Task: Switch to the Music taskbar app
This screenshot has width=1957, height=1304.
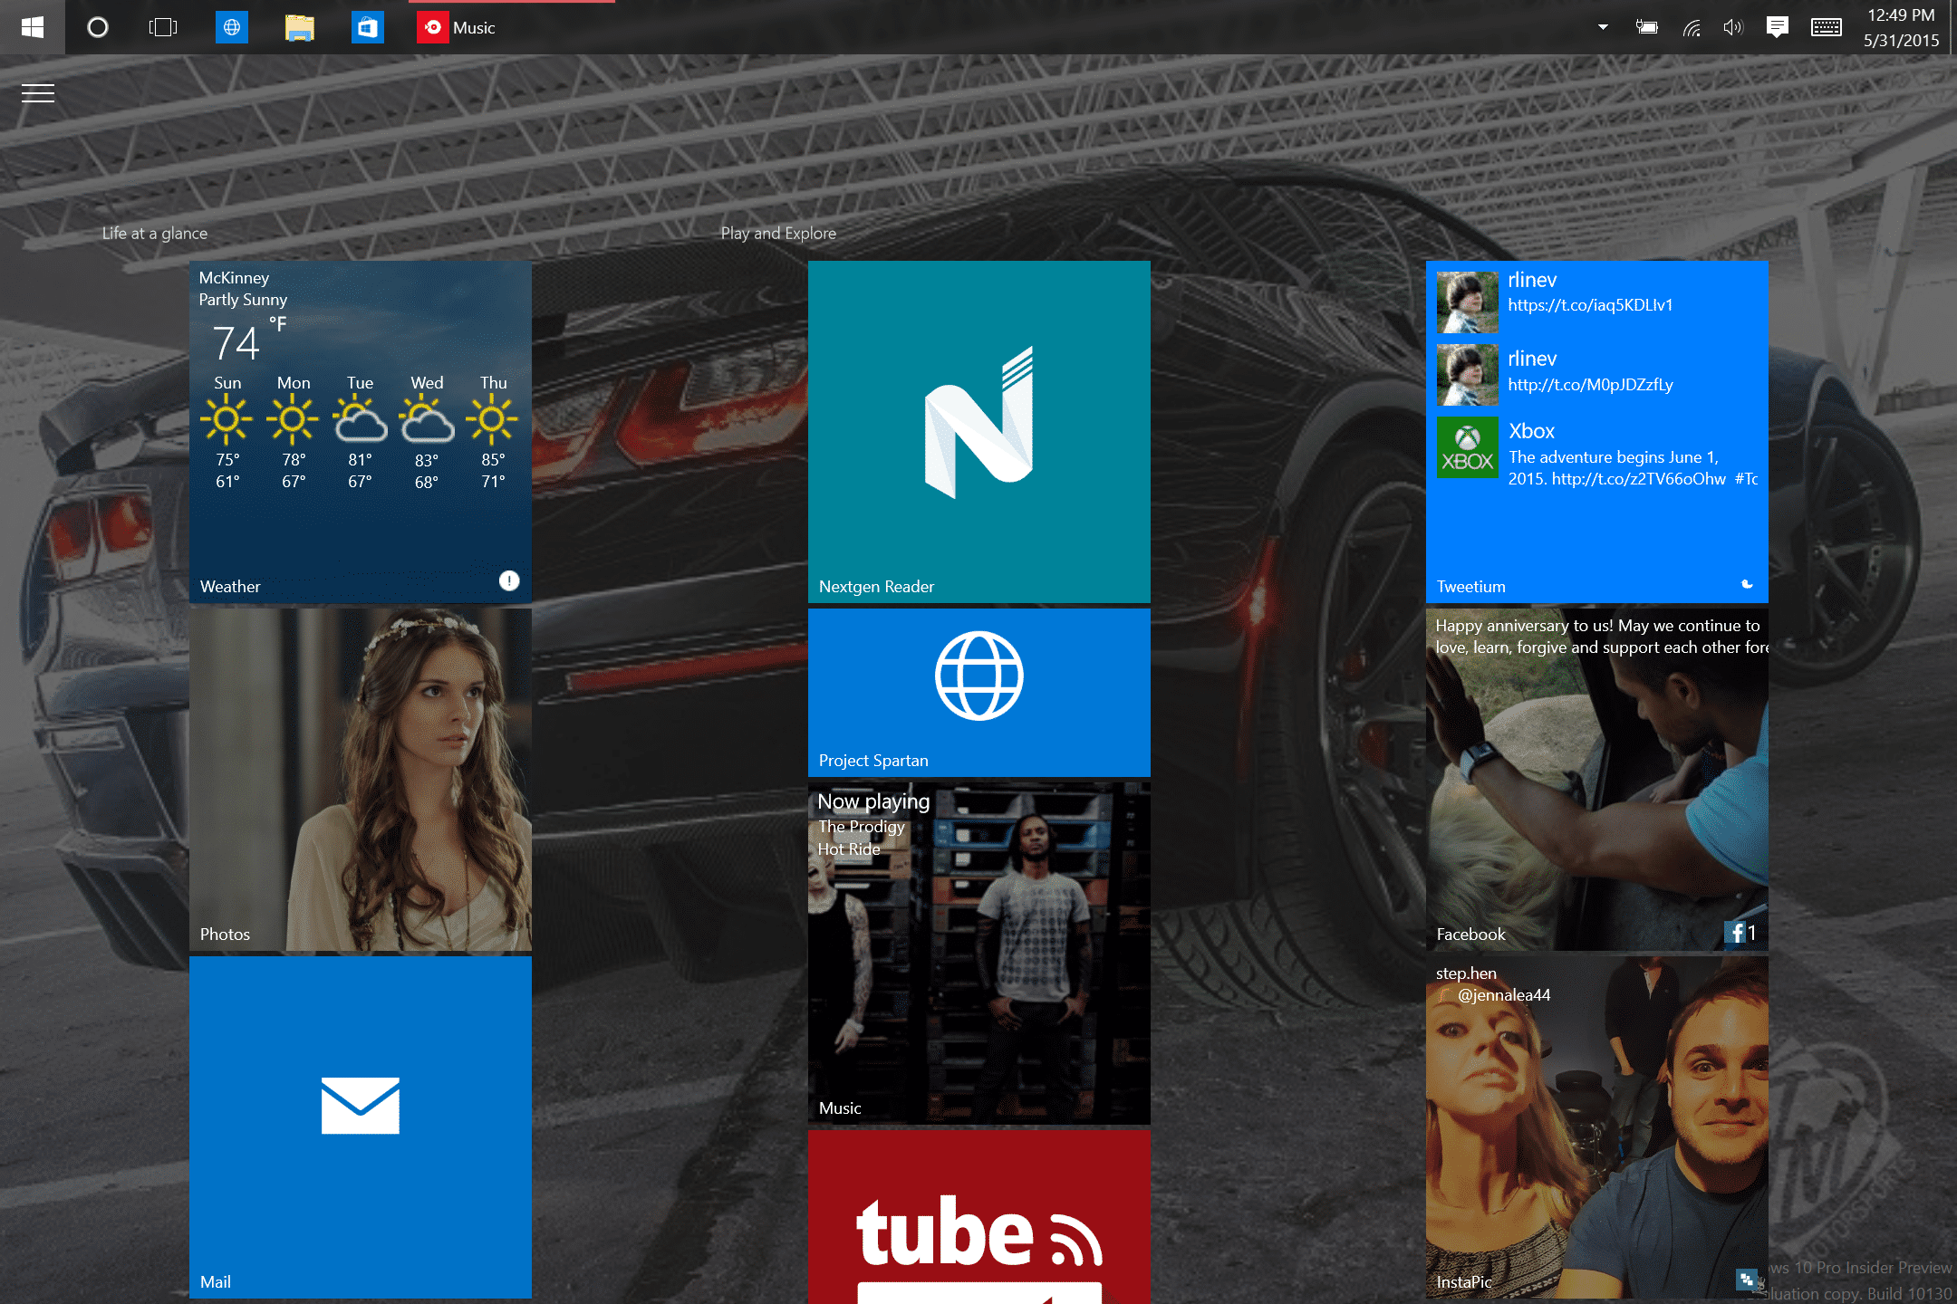Action: (512, 27)
